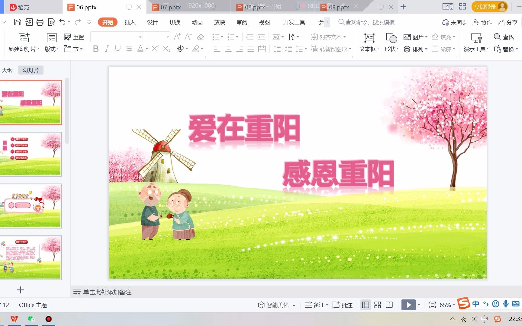This screenshot has width=522, height=326.
Task: Click the 立即登录 login button
Action: coord(489,7)
